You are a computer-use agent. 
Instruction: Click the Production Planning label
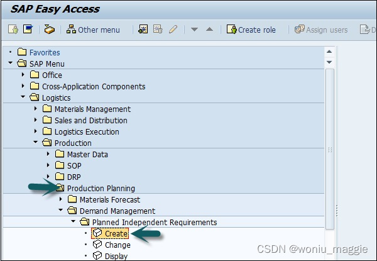[101, 188]
